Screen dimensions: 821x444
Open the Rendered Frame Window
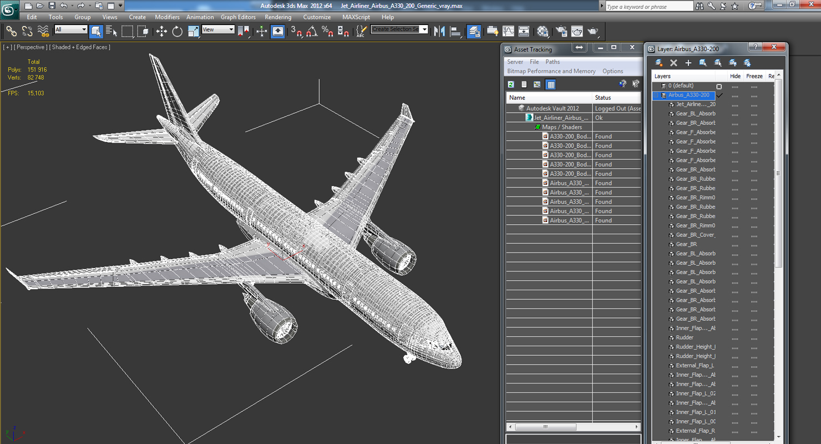577,31
